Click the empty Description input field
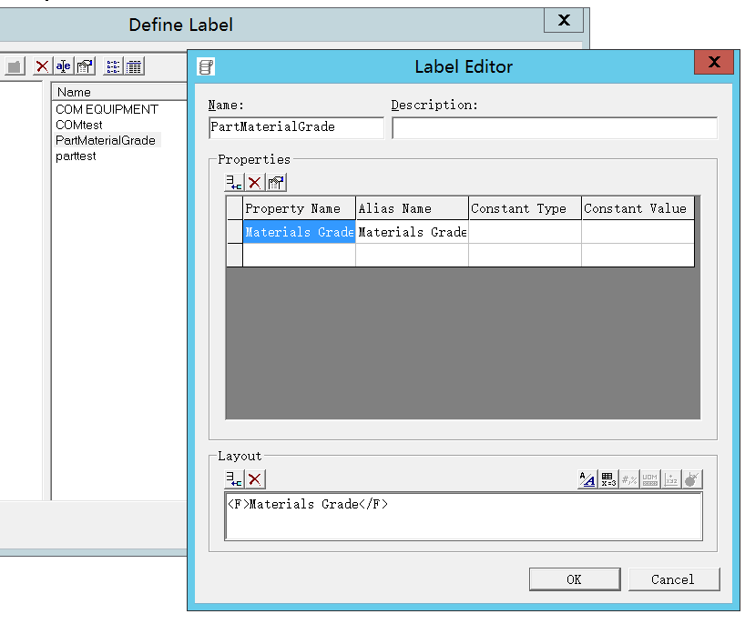Screen dimensions: 745x624 (555, 127)
